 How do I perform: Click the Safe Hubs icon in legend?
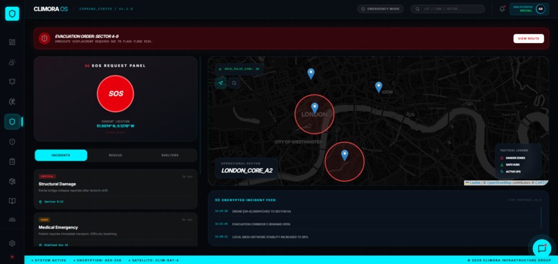502,165
